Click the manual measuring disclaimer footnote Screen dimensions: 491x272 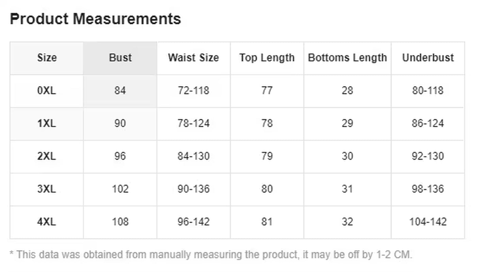[x=211, y=255]
